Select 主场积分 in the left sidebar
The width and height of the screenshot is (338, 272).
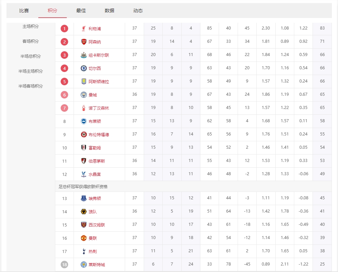pos(31,26)
